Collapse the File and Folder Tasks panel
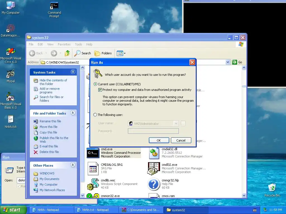The height and width of the screenshot is (214, 286). (x=73, y=113)
